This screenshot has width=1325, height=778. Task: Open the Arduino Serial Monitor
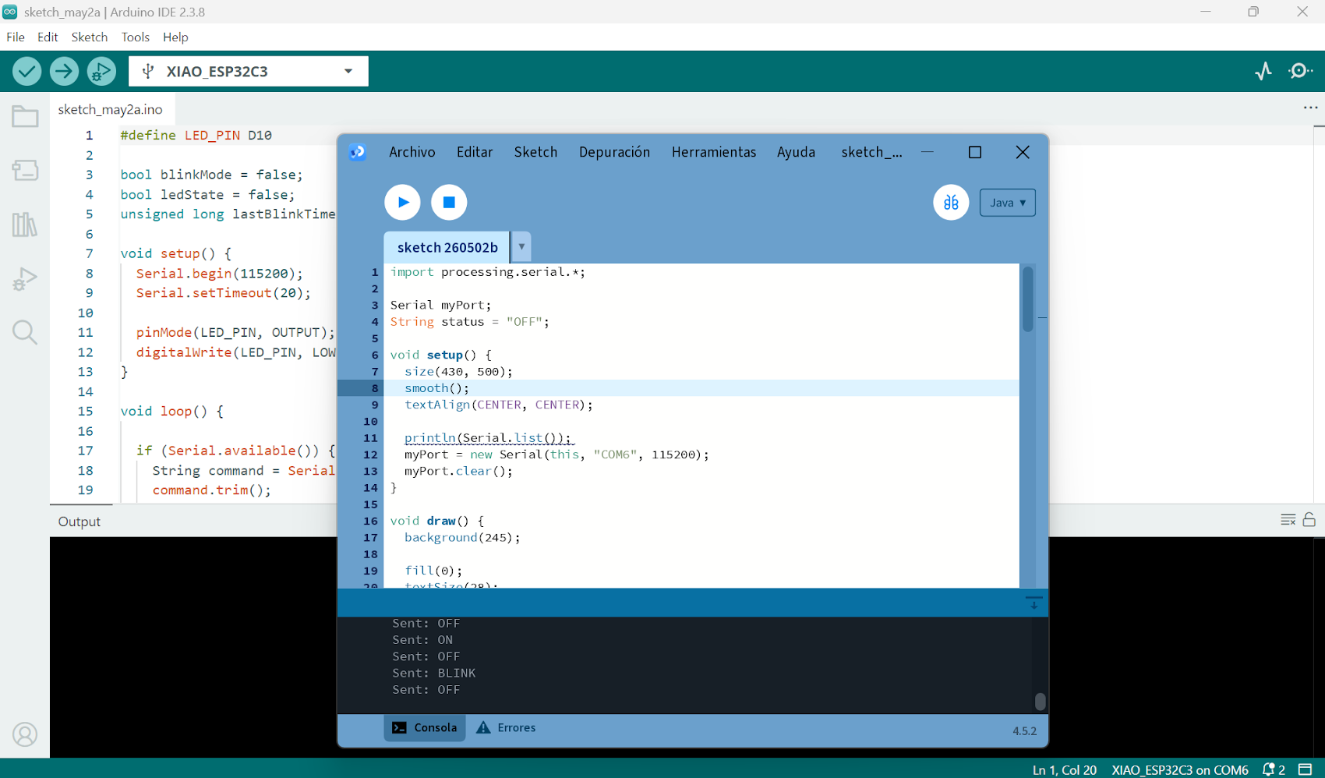[1301, 71]
